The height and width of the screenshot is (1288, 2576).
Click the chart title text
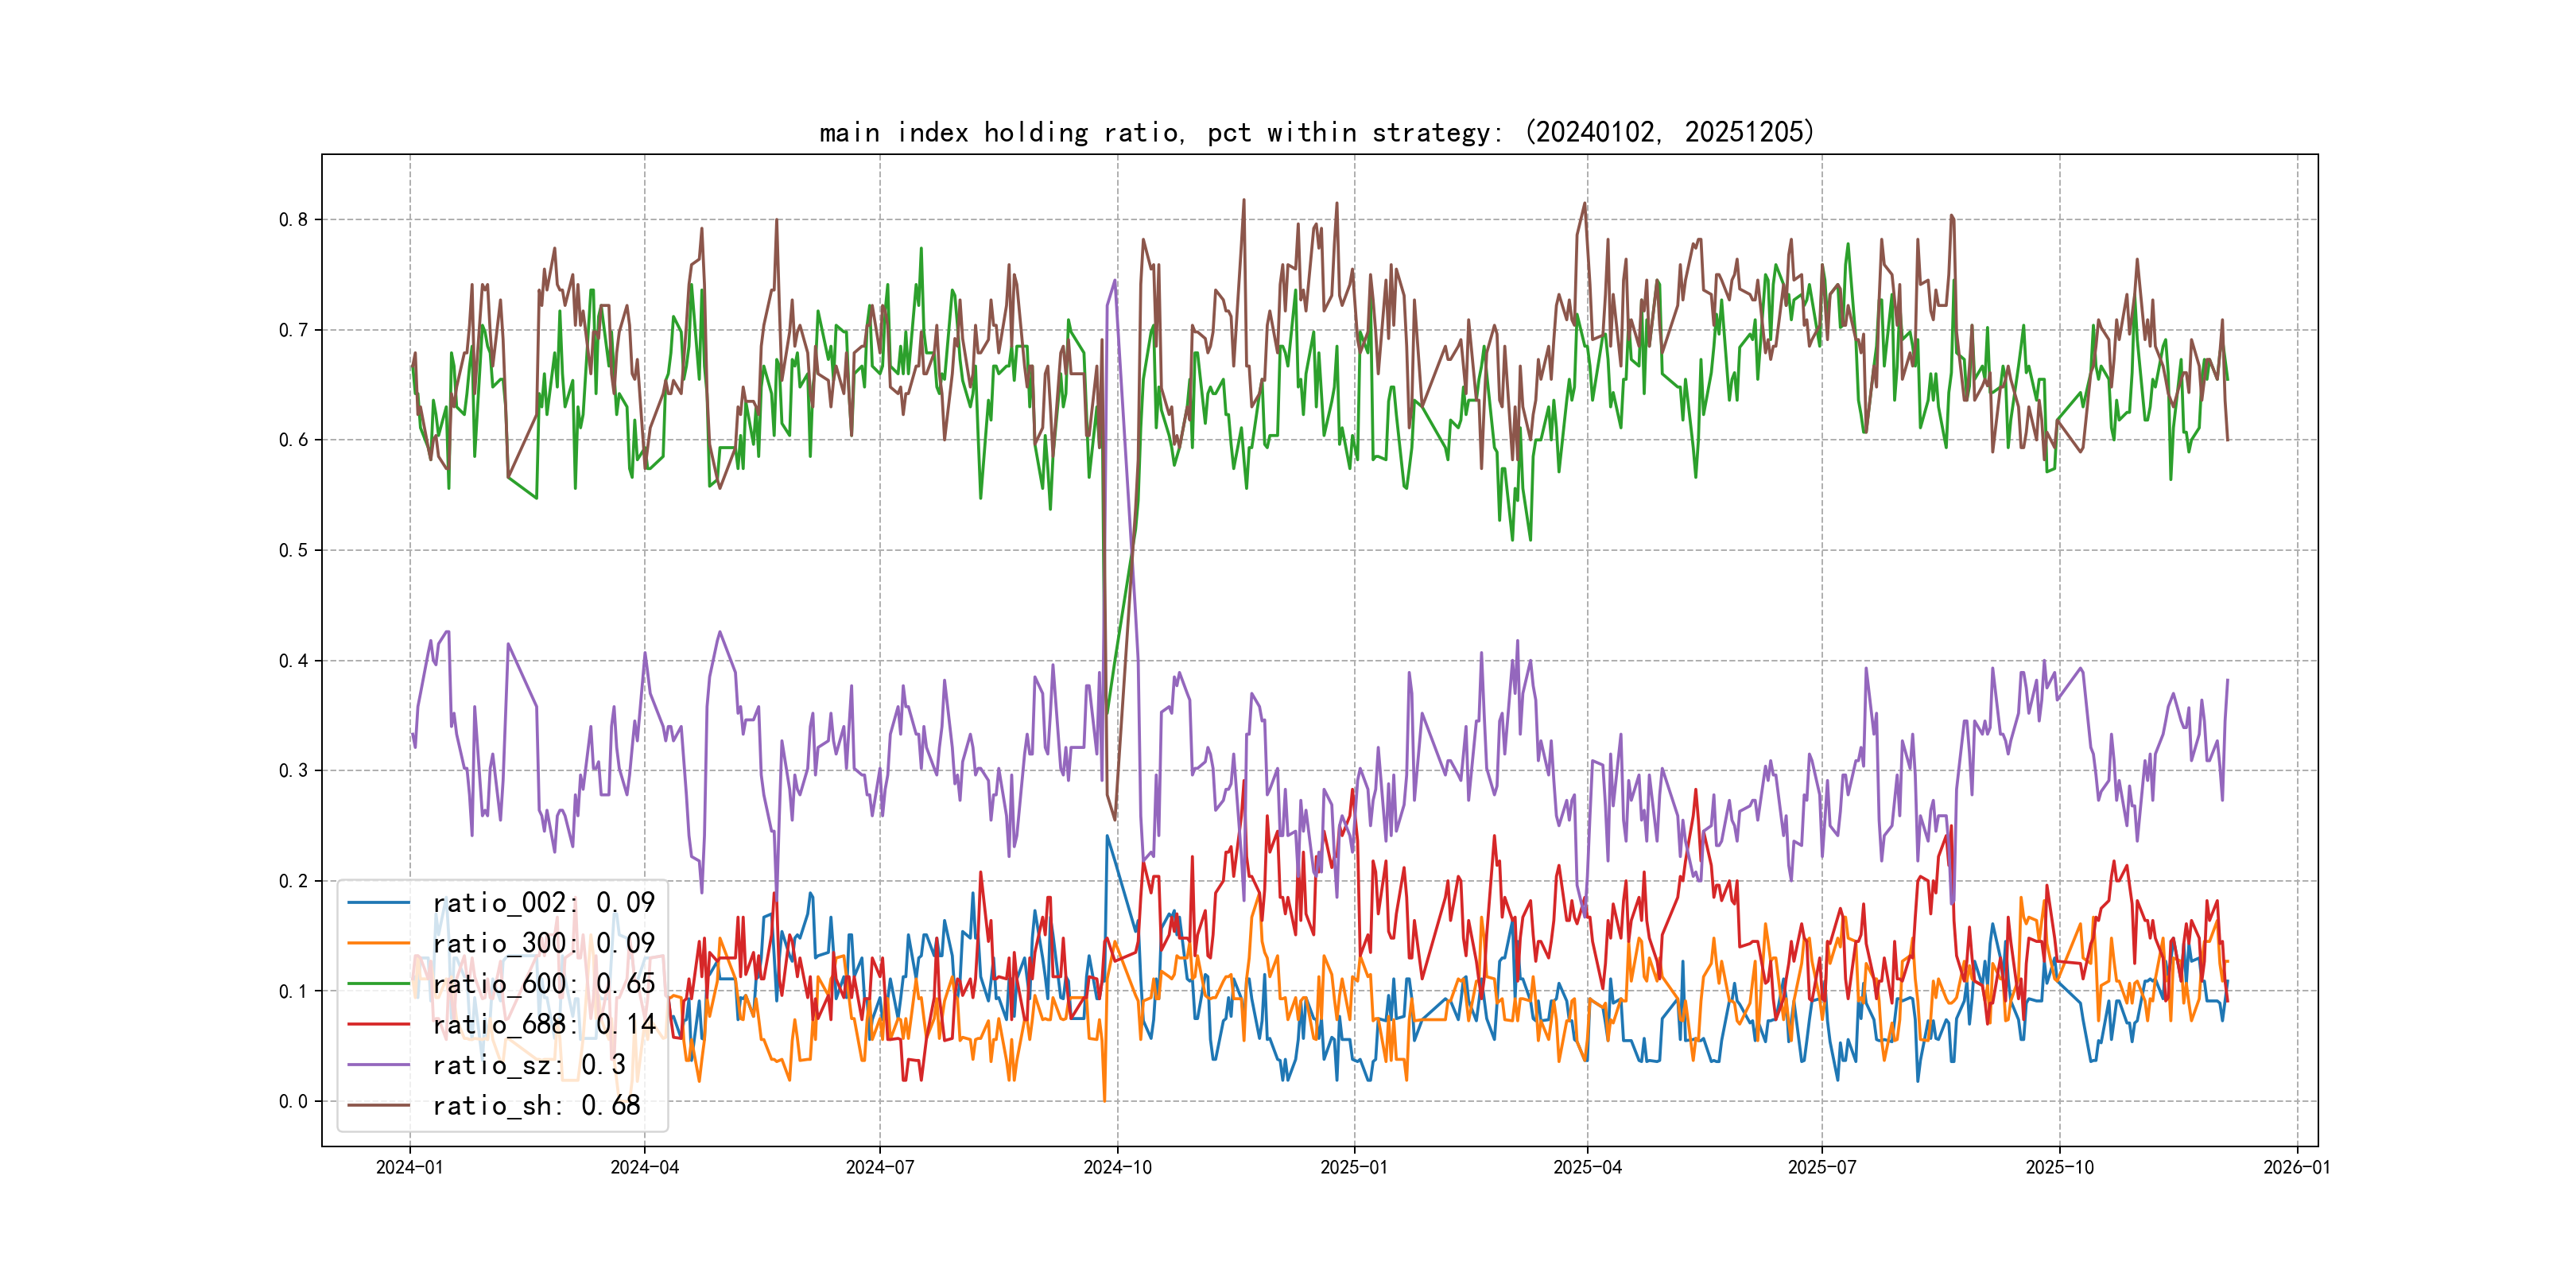point(1316,132)
